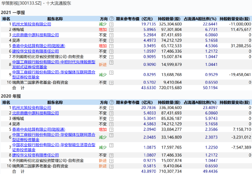This screenshot has width=252, height=174.
Task: Open 建投华文投资有限责任公司 link in 2021 table
Action: pos(35,51)
